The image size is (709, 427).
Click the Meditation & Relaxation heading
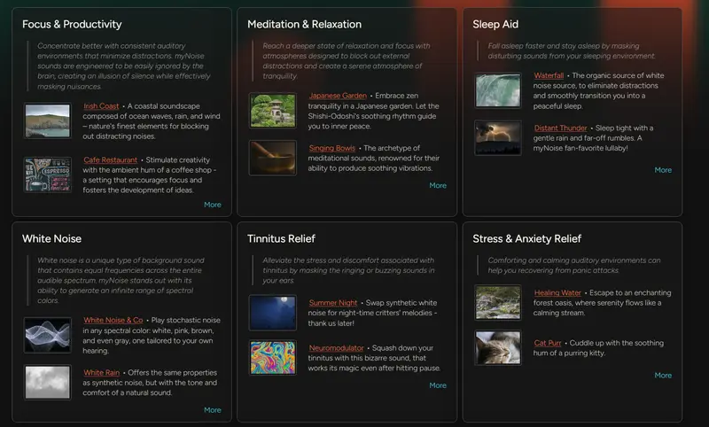point(304,25)
